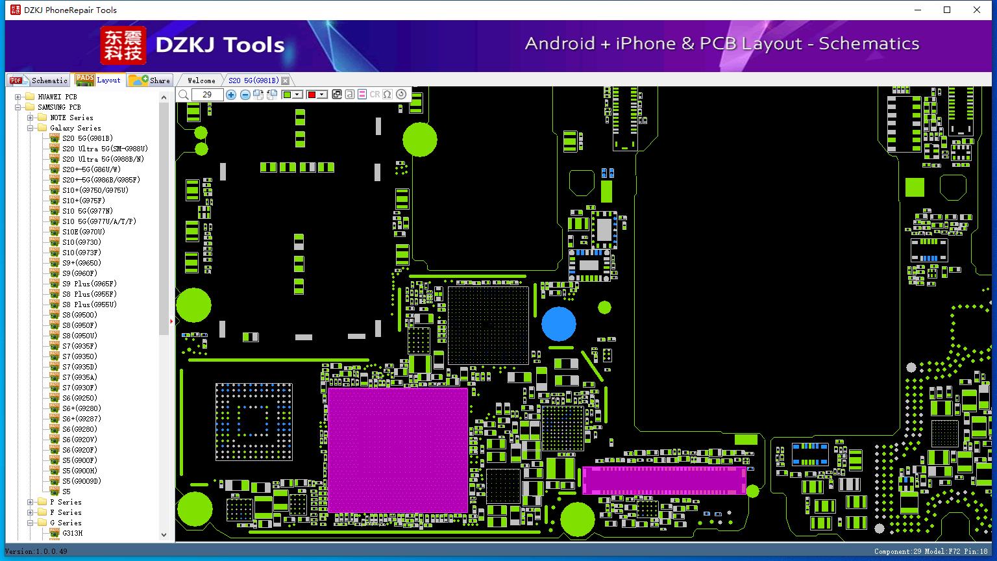Select the S20 5G(G981B) document tab
Image resolution: width=997 pixels, height=561 pixels.
tap(253, 81)
